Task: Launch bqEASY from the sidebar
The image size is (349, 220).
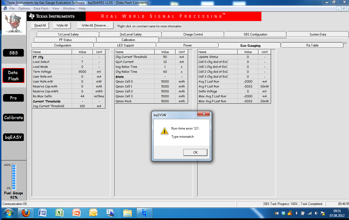Action: (13, 137)
